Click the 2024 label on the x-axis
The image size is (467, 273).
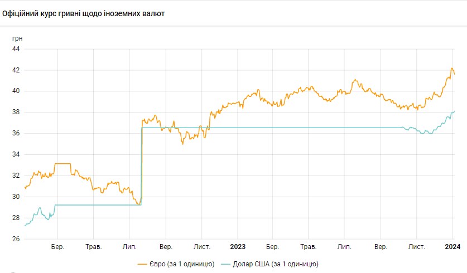[x=452, y=246]
